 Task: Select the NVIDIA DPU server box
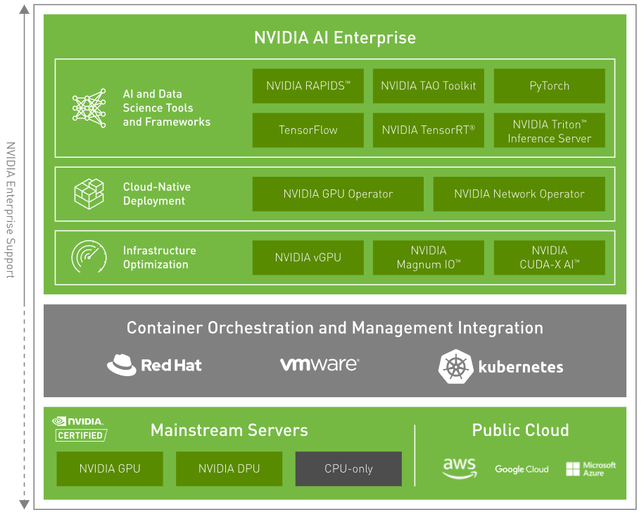coord(229,469)
